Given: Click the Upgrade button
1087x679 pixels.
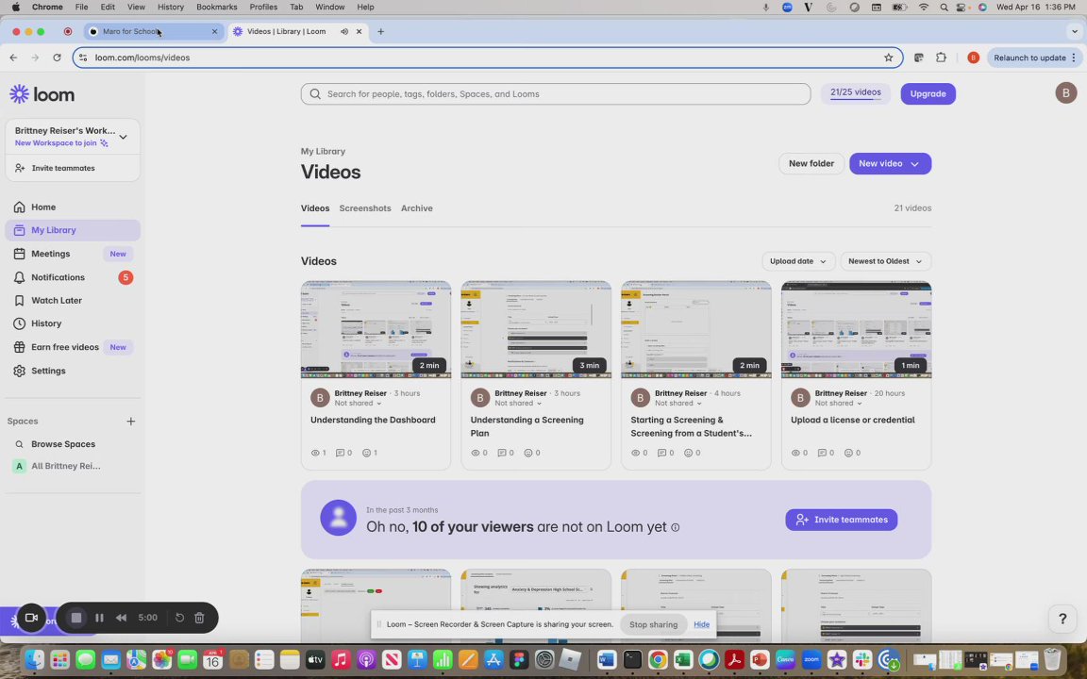Looking at the screenshot, I should click(928, 93).
